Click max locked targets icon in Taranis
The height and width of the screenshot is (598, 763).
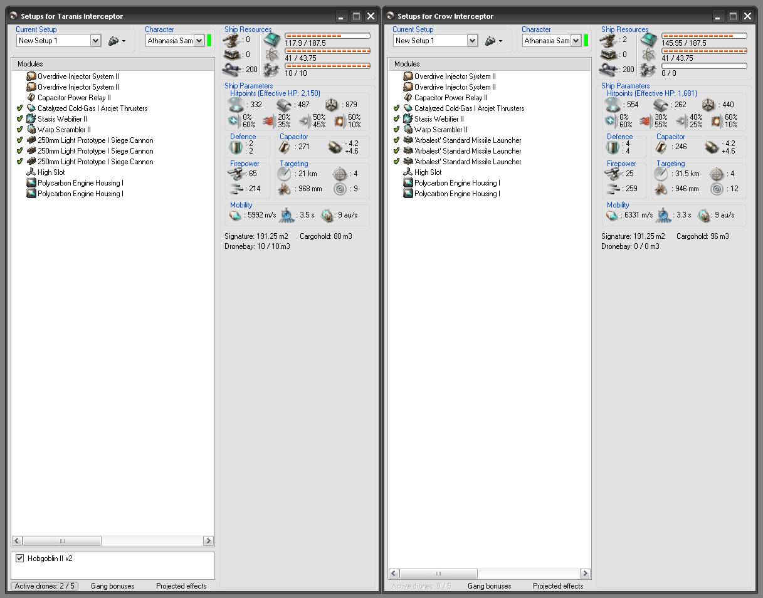[340, 174]
